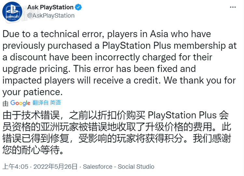Open the three-dot more options menu
This screenshot has width=244, height=176.
click(233, 7)
